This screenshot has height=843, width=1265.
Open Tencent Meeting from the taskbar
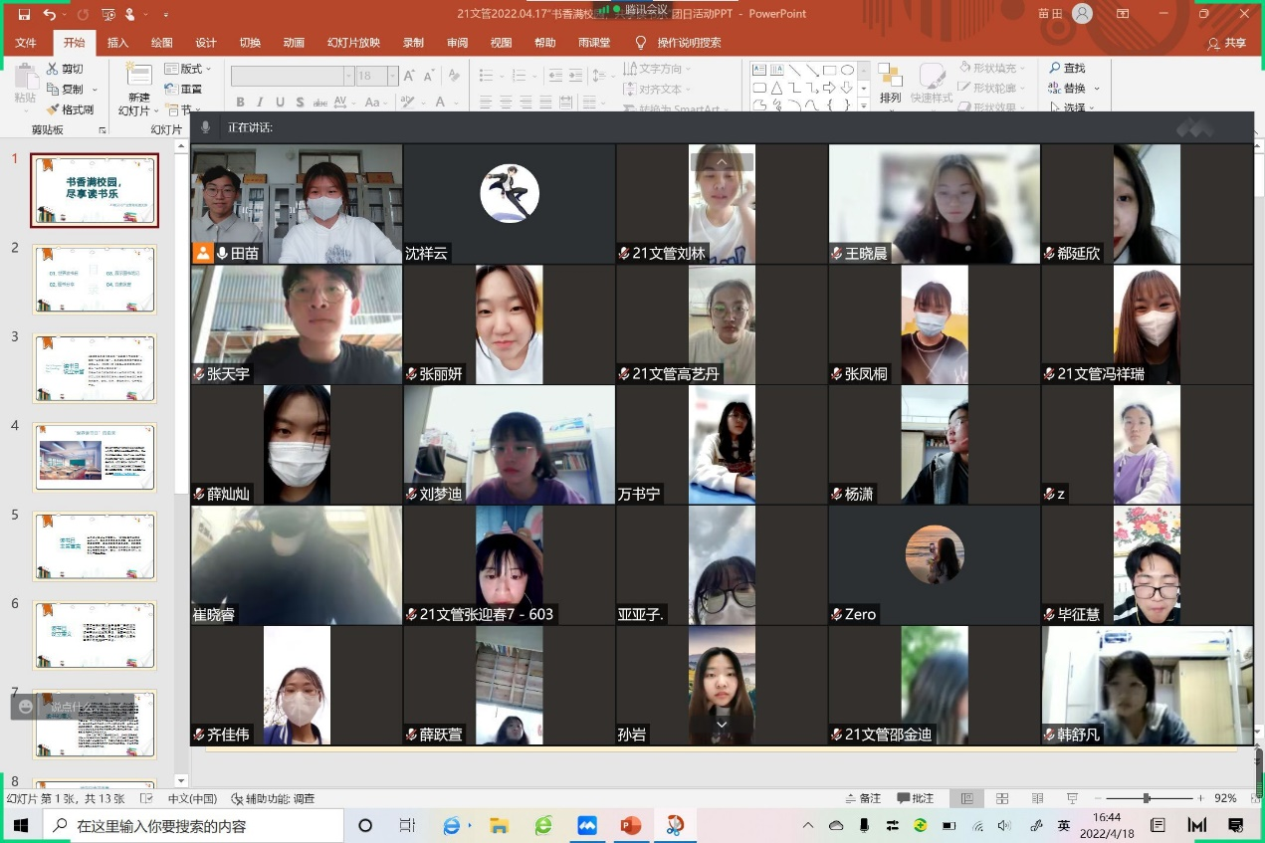(x=586, y=825)
